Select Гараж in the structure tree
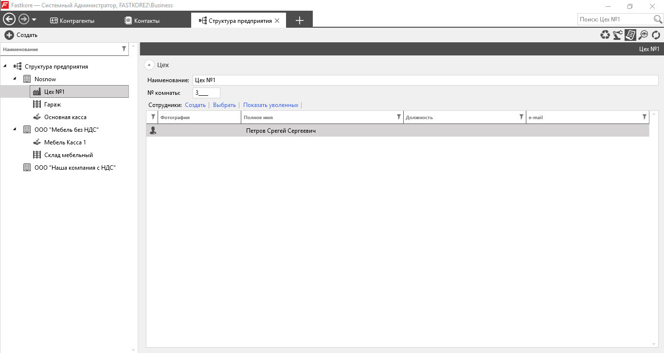 point(53,104)
